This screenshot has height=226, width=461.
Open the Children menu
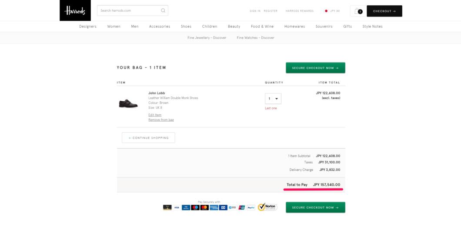coord(210,27)
